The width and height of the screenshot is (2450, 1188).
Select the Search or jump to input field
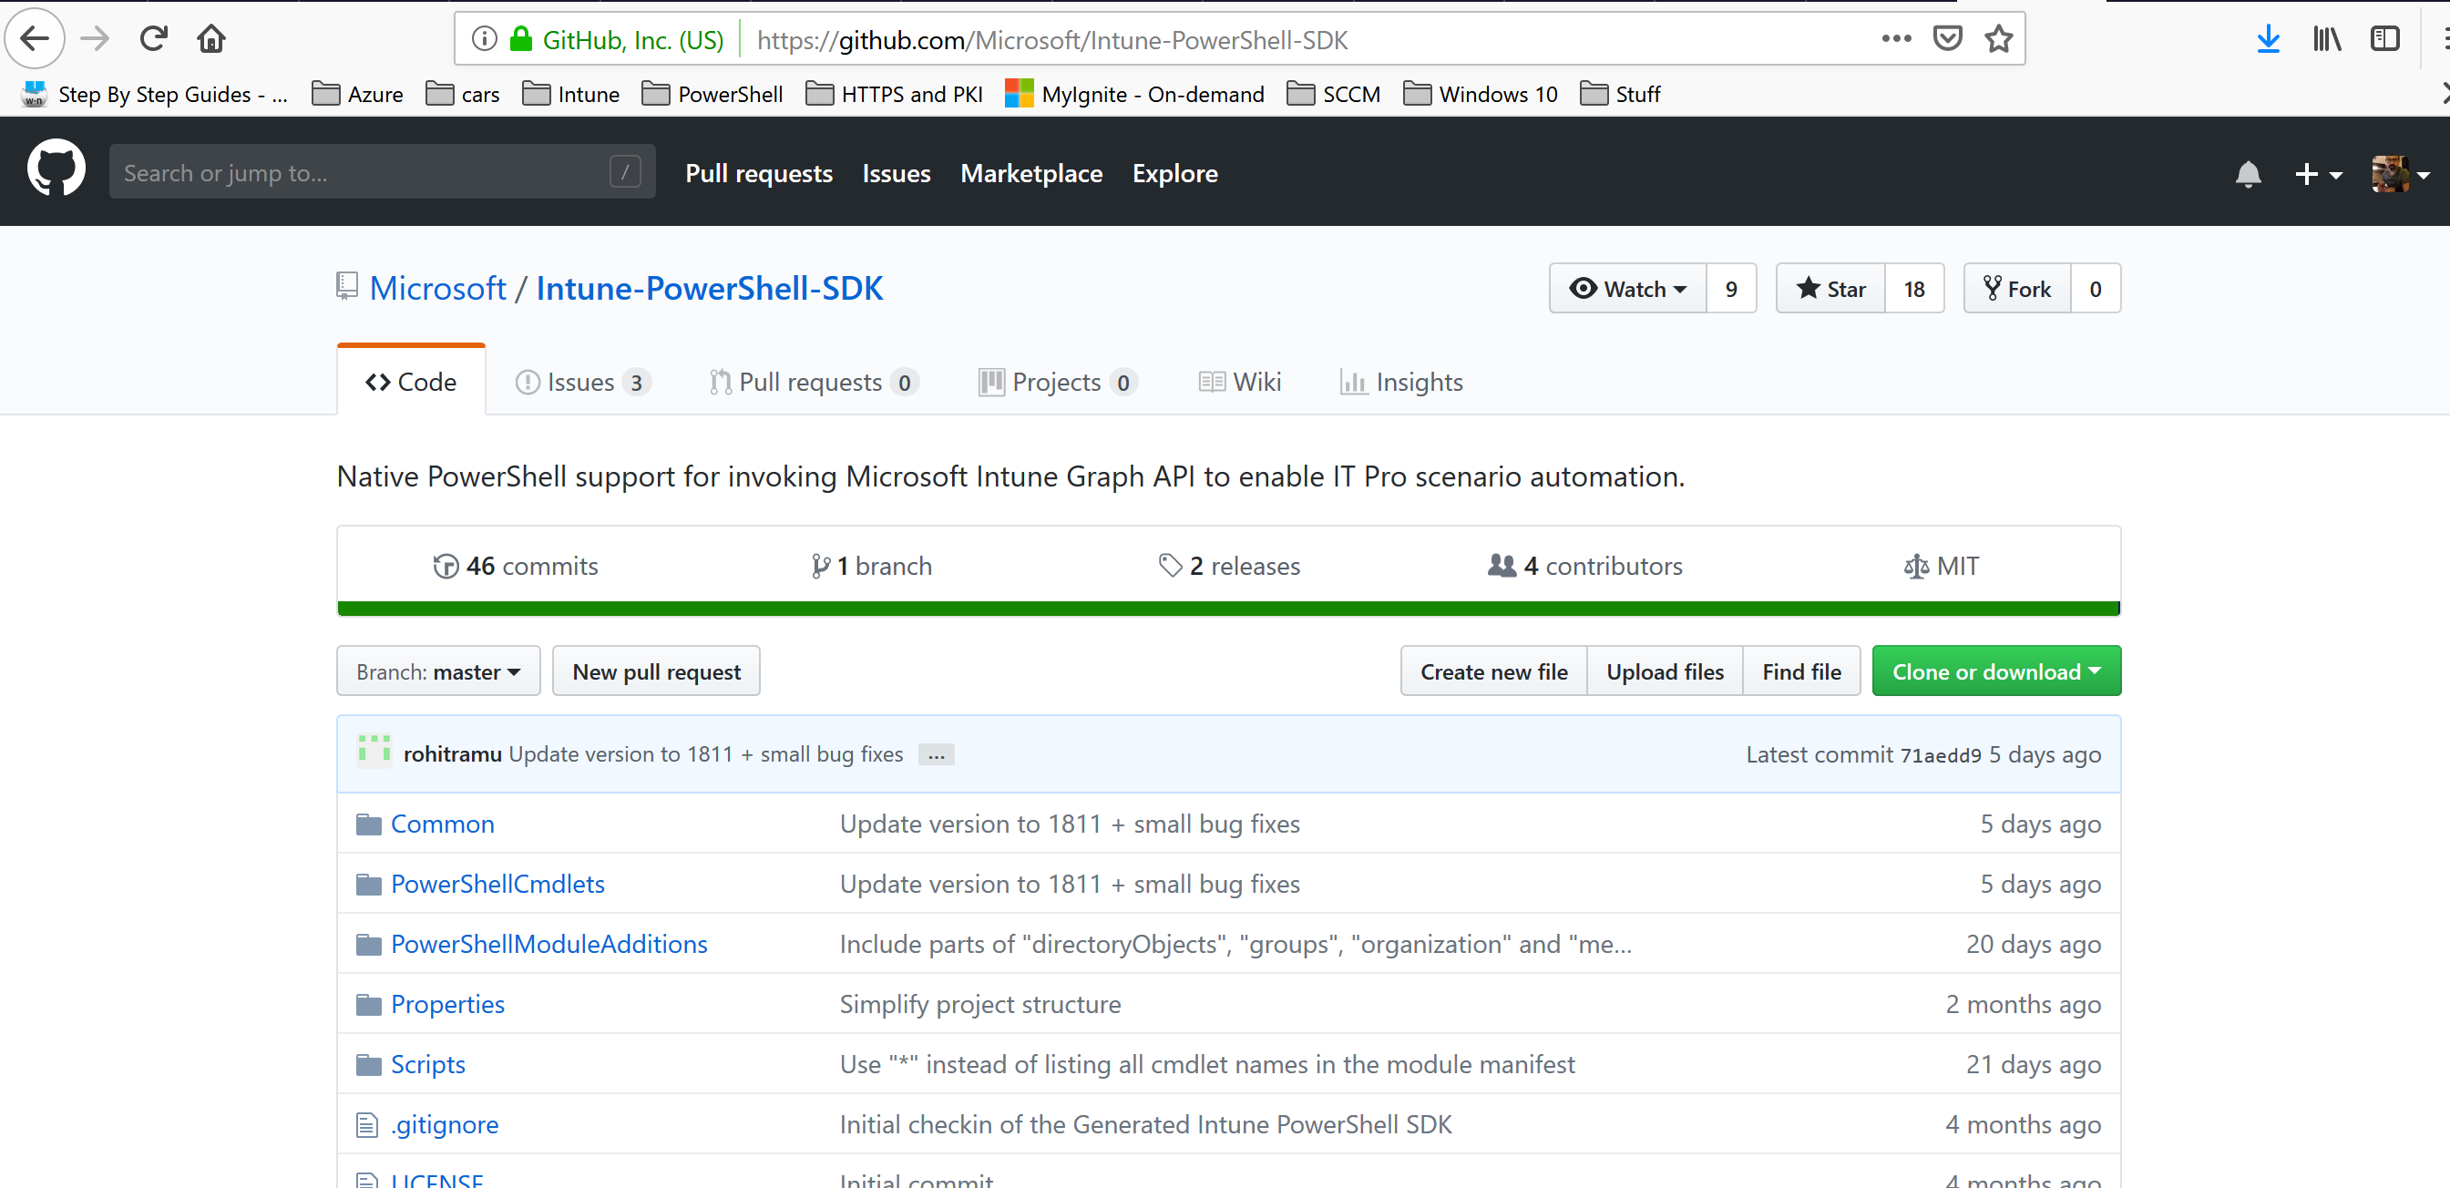pos(381,172)
